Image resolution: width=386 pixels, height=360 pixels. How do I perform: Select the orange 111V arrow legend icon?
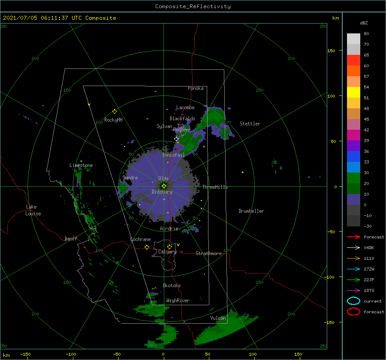[x=353, y=258]
